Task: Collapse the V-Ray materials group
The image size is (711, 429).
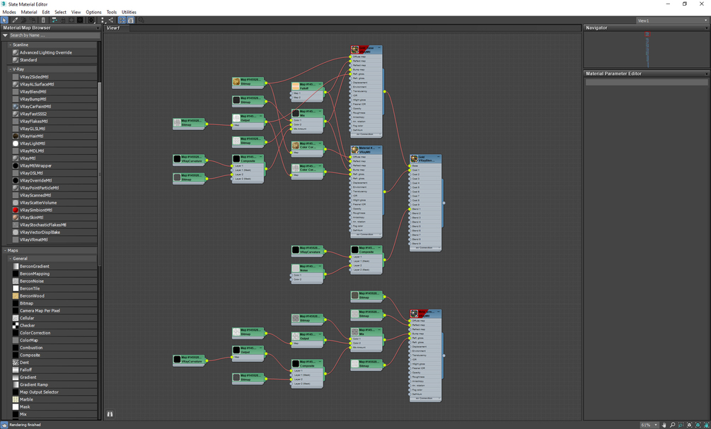Action: [x=11, y=69]
